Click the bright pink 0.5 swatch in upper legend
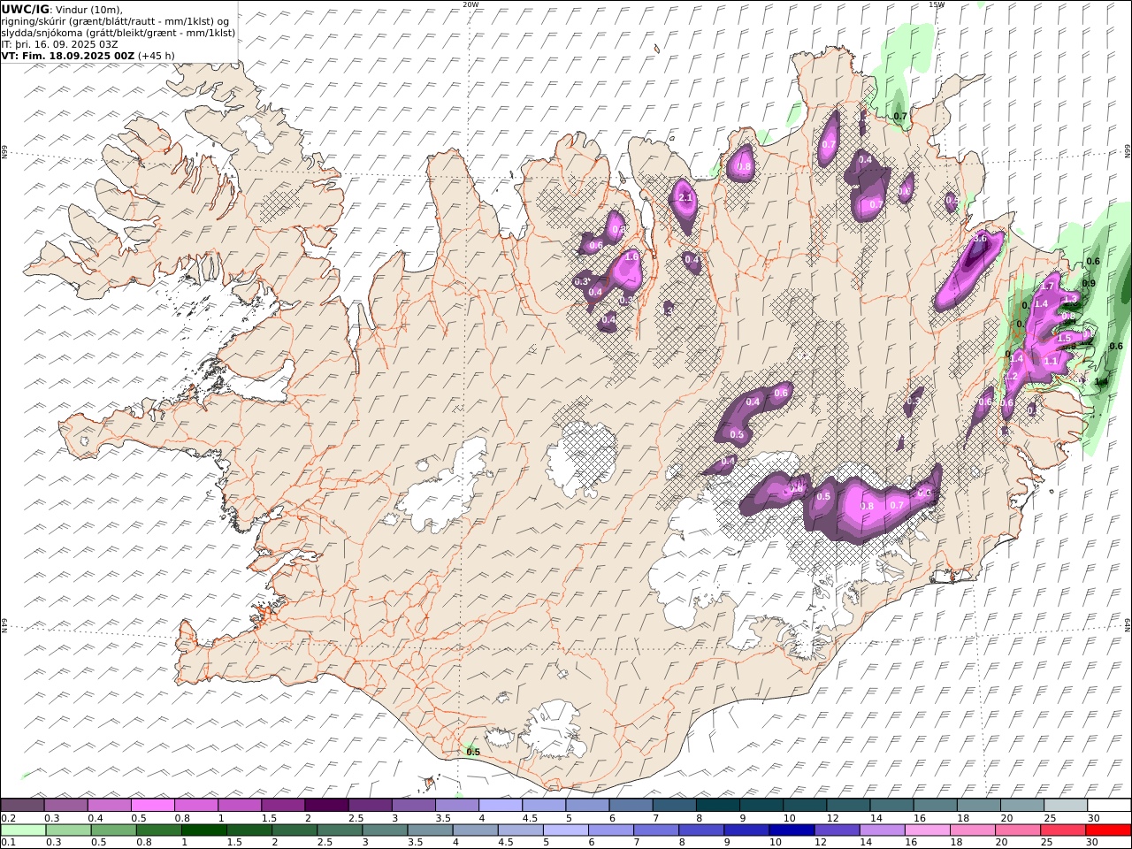This screenshot has width=1132, height=849. pyautogui.click(x=153, y=805)
